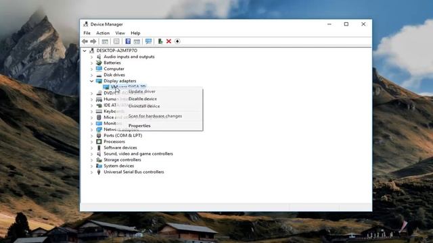The height and width of the screenshot is (243, 433).
Task: Click the Ports (COM & LPT) icon
Action: pyautogui.click(x=99, y=136)
